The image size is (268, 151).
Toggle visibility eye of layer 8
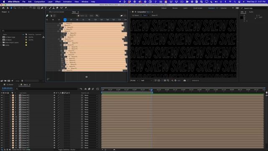click(2, 112)
